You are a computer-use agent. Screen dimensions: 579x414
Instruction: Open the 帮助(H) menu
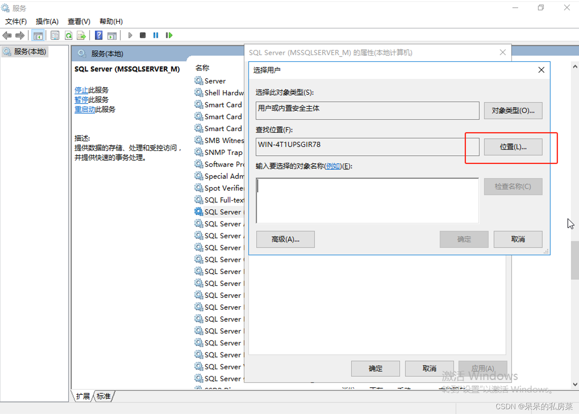tap(111, 21)
